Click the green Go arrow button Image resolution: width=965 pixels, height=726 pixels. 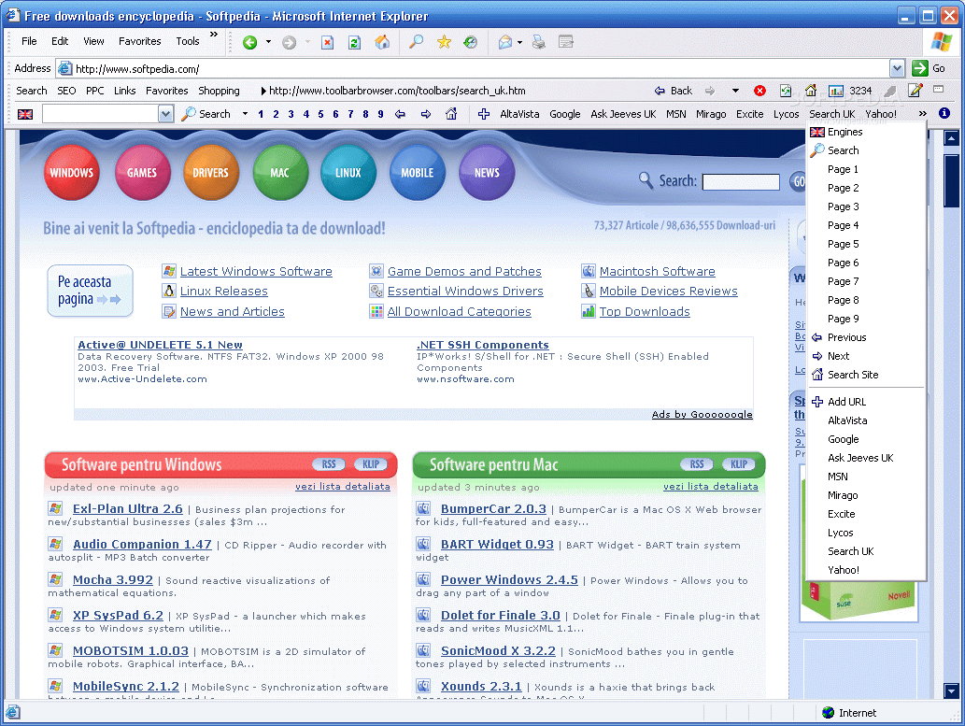920,68
